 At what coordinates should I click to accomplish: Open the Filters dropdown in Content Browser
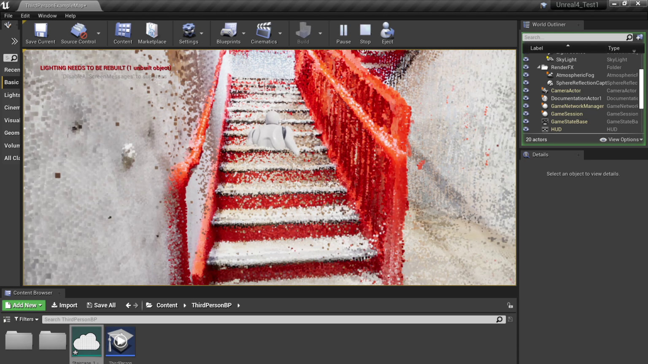[26, 319]
